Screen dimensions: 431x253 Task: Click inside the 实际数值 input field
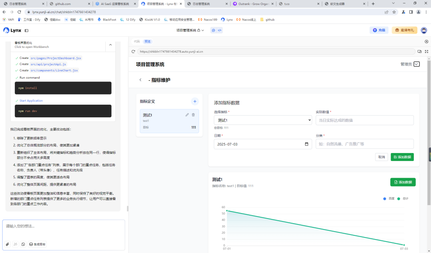pos(364,120)
